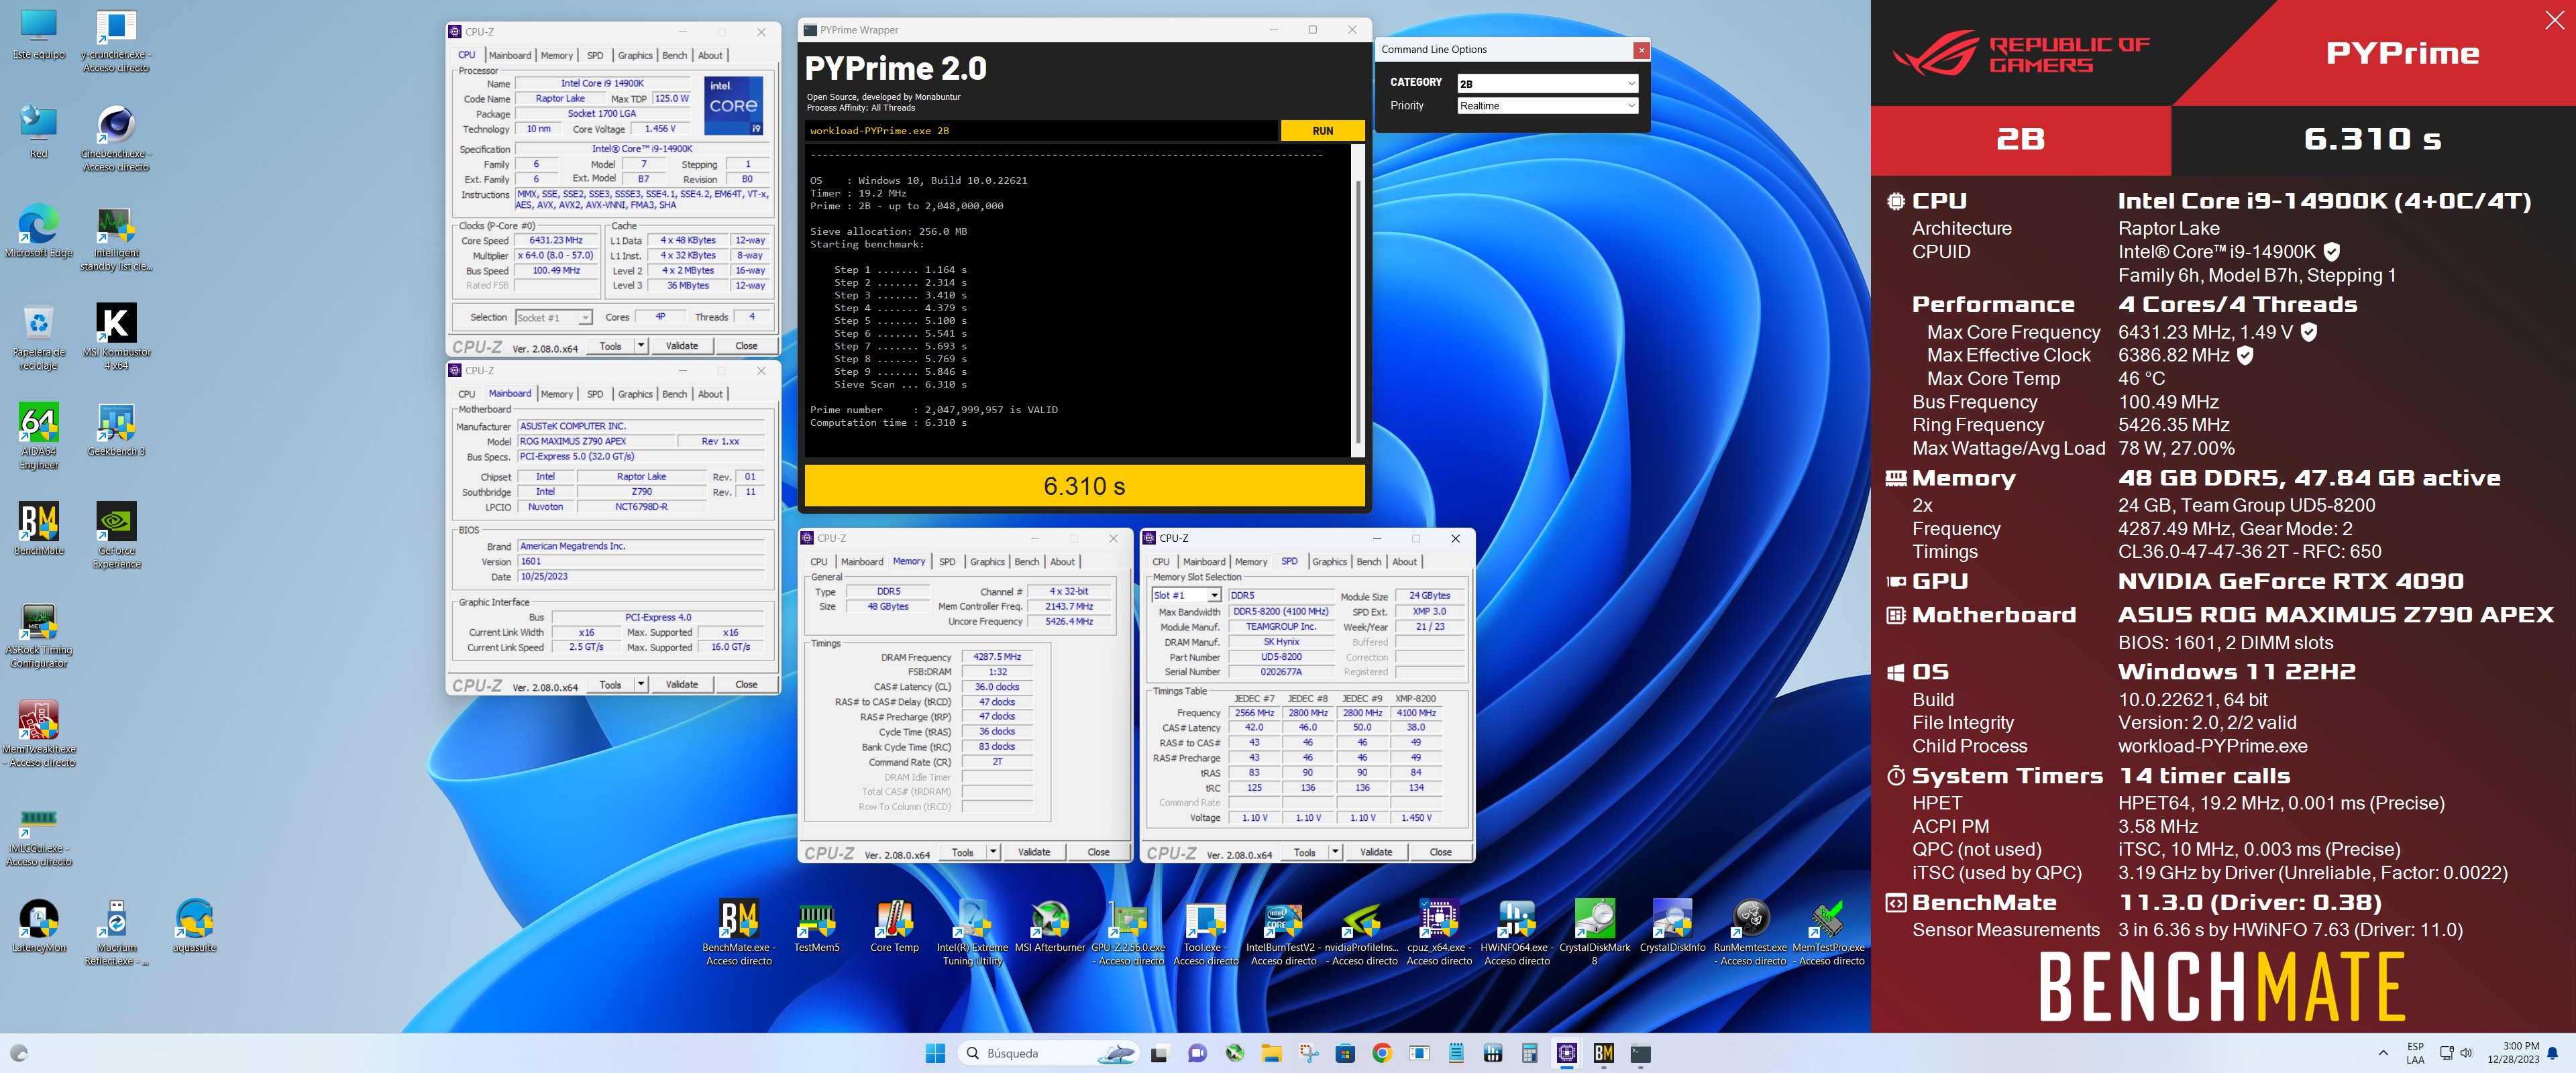Viewport: 2576px width, 1073px height.
Task: Click Validate in CPU-Z Processor window
Action: pos(682,345)
